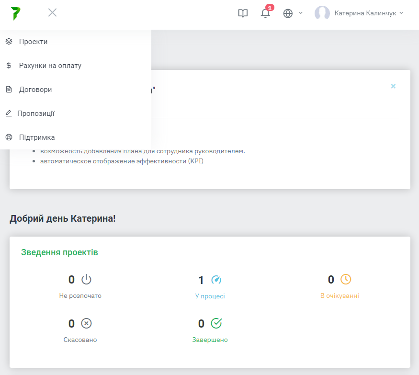Select Договори menu item
Viewport: 419px width, 375px height.
pyautogui.click(x=35, y=90)
